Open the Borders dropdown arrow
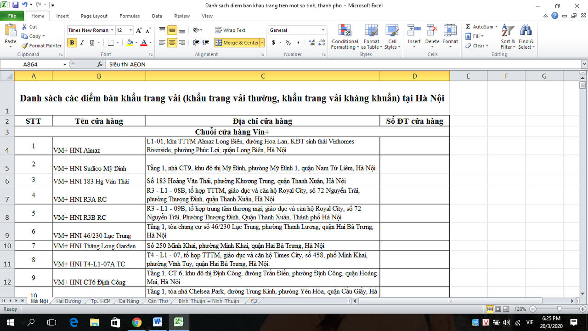The height and width of the screenshot is (331, 588). (118, 43)
